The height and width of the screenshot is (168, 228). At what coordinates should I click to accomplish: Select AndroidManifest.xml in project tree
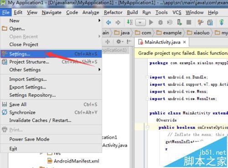[76, 161]
